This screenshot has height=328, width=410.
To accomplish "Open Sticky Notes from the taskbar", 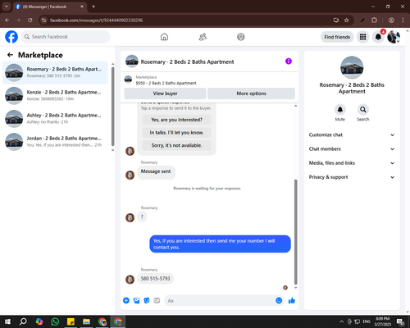I will tap(71, 321).
